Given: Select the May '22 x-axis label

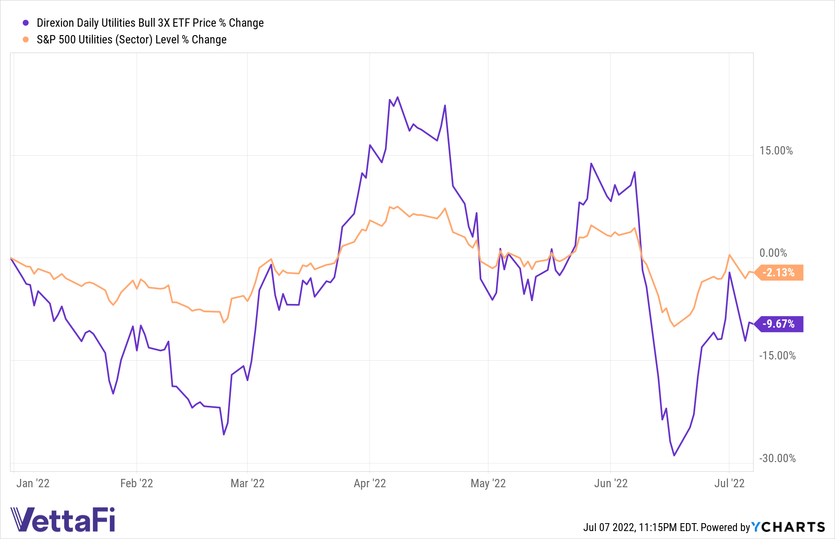Looking at the screenshot, I should click(x=488, y=483).
